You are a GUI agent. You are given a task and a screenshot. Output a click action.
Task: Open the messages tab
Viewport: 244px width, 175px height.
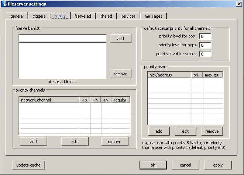(154, 16)
